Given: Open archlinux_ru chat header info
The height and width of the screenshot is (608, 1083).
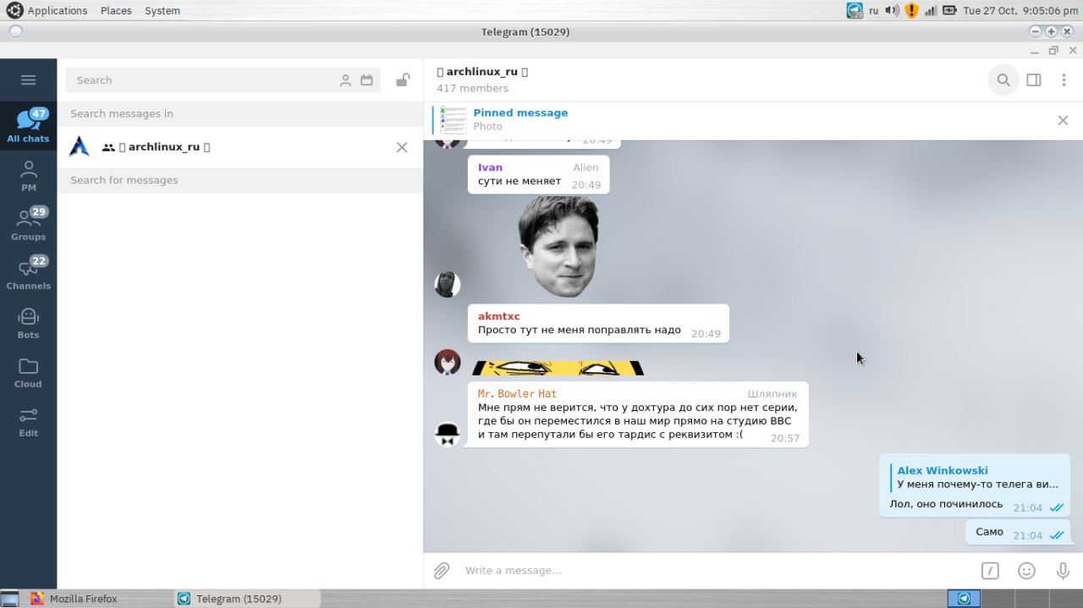Looking at the screenshot, I should (482, 79).
